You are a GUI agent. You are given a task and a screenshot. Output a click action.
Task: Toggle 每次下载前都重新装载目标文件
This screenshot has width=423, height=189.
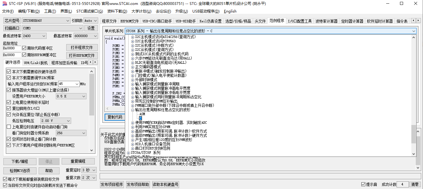[x=5, y=179]
